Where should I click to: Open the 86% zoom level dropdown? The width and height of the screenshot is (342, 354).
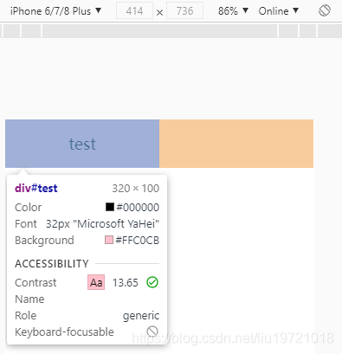pyautogui.click(x=233, y=11)
